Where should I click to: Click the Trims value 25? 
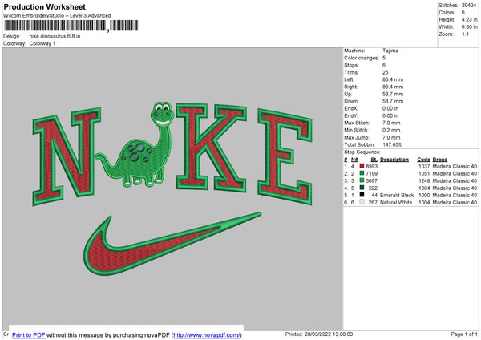[386, 72]
